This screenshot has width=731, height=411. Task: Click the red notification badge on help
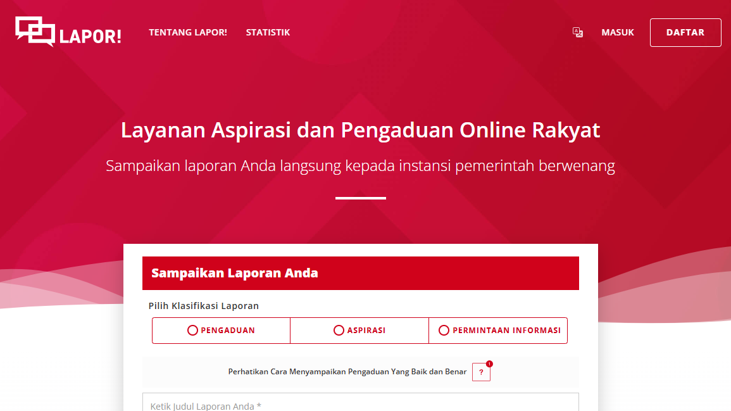[x=489, y=364]
